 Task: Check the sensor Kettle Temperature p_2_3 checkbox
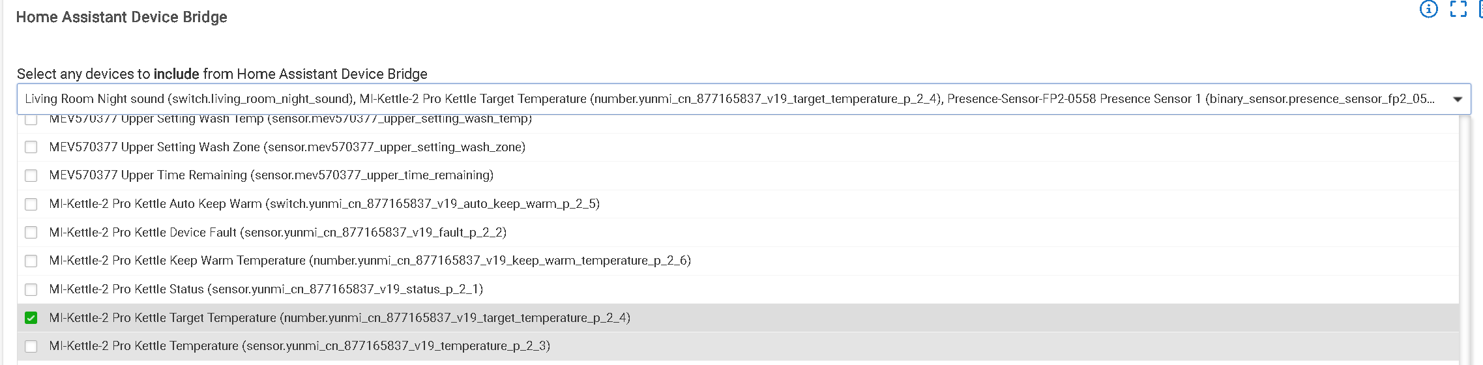[x=31, y=346]
